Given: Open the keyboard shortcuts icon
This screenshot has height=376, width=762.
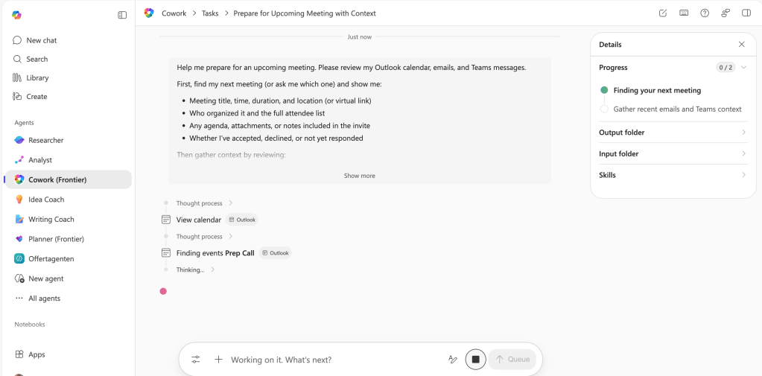Looking at the screenshot, I should (684, 13).
